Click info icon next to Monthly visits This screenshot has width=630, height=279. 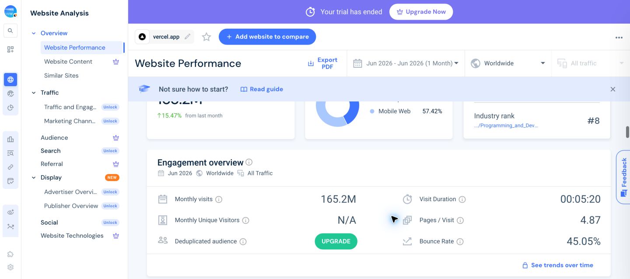(x=219, y=199)
